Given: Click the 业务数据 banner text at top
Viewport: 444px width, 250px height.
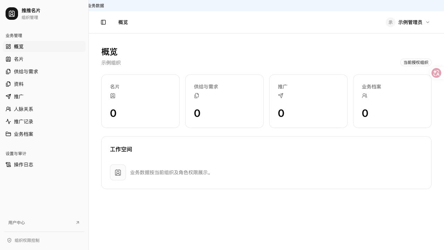Looking at the screenshot, I should 96,6.
